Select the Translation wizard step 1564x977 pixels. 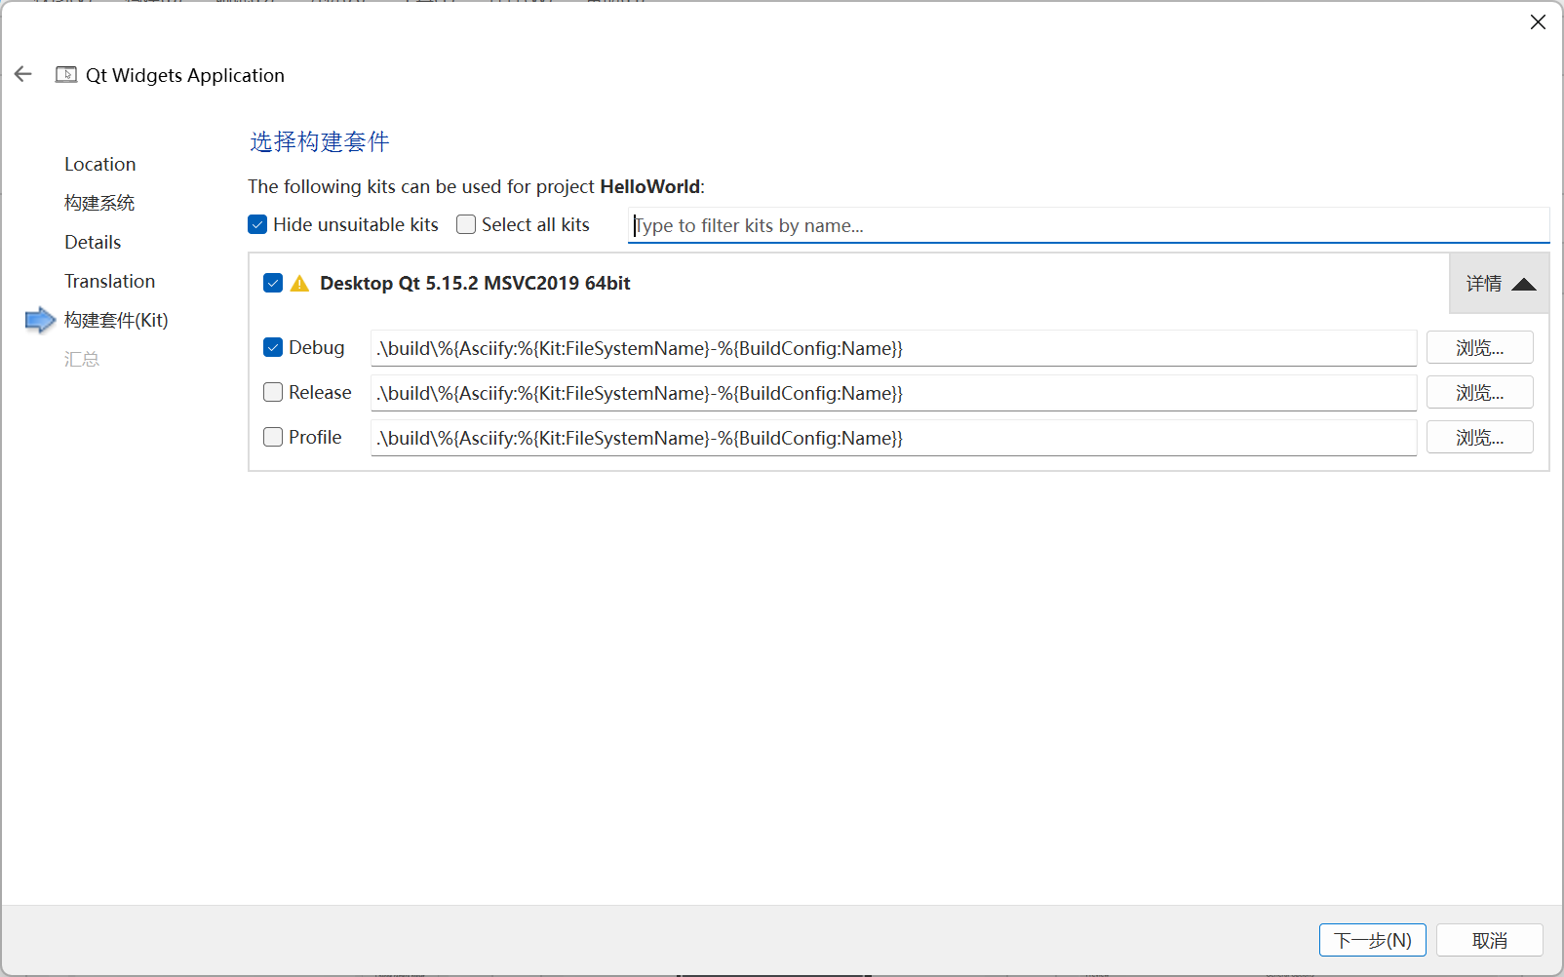coord(109,281)
